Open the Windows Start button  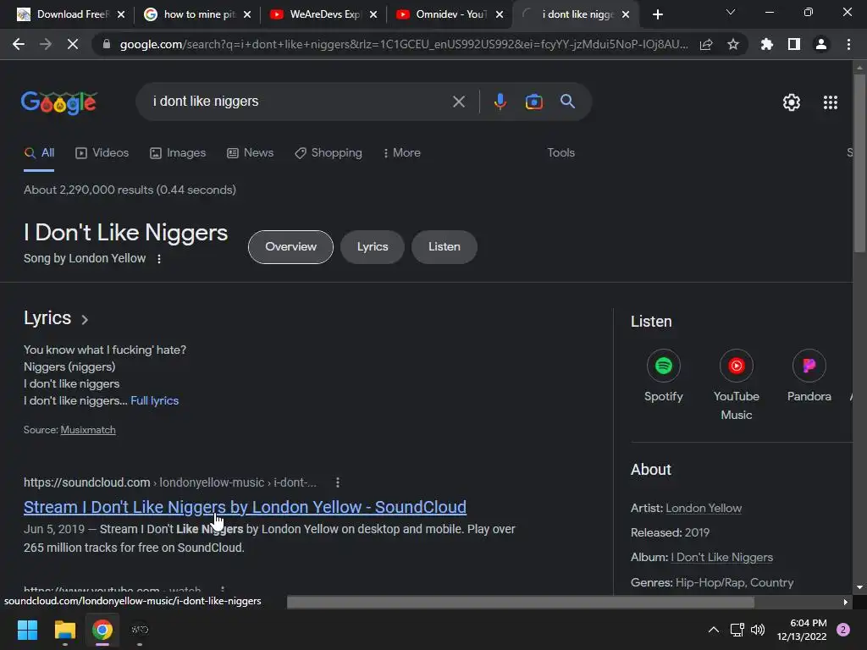click(x=27, y=630)
